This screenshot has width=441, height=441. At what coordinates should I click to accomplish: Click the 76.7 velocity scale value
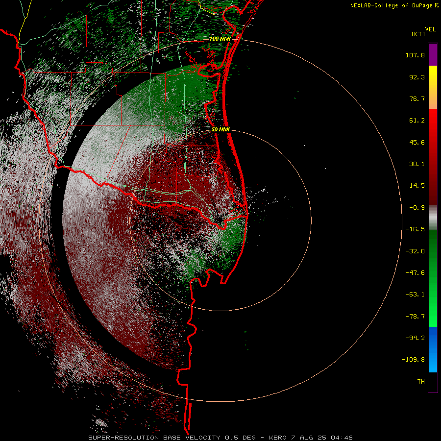click(417, 98)
